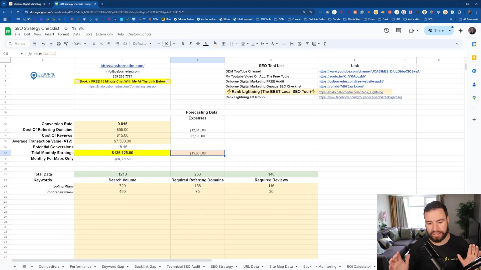This screenshot has width=481, height=270.
Task: Open the functions sigma icon
Action: click(325, 44)
